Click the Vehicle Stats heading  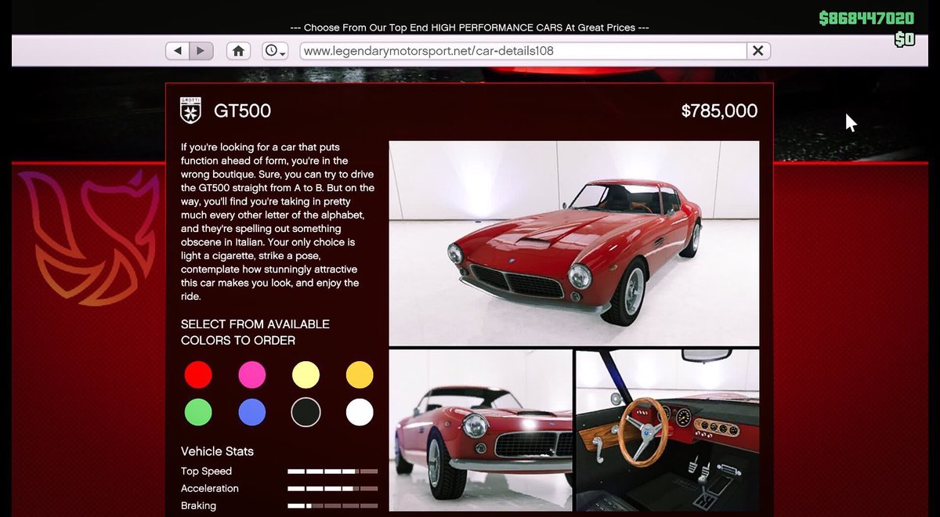tap(217, 451)
